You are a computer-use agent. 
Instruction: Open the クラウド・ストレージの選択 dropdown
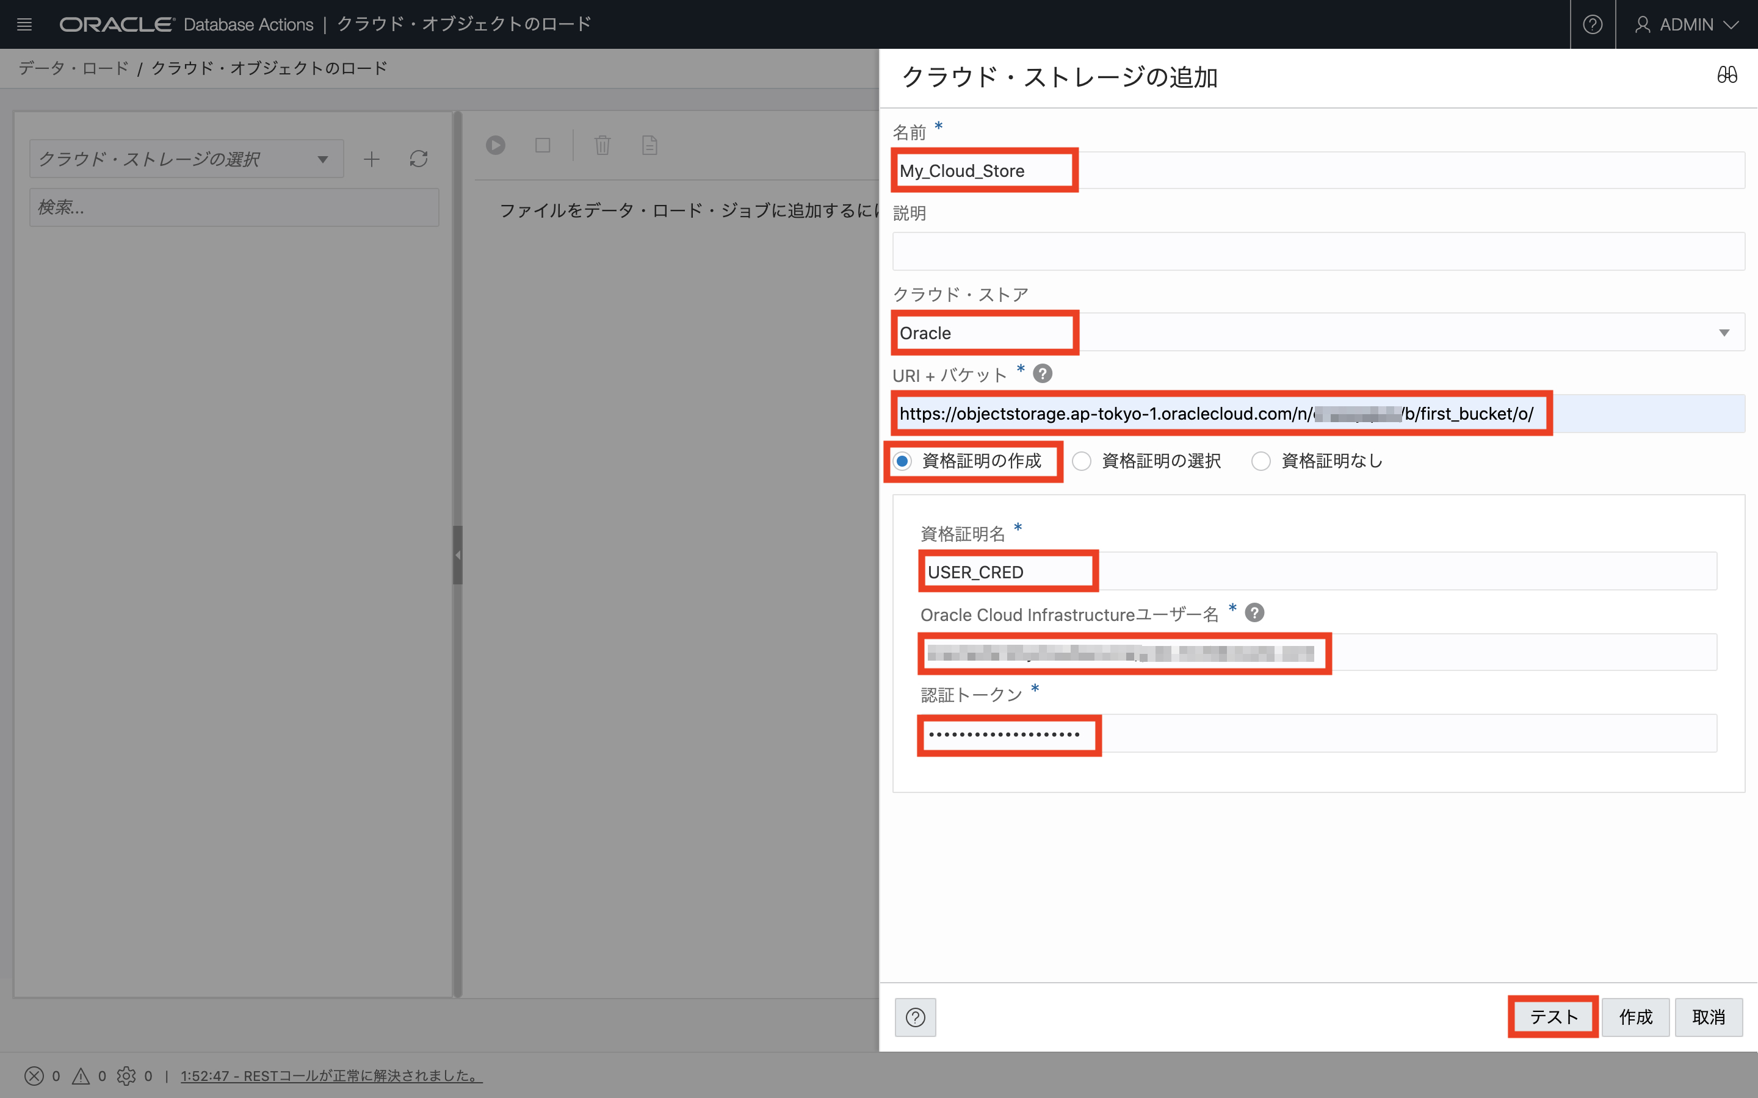coord(186,159)
